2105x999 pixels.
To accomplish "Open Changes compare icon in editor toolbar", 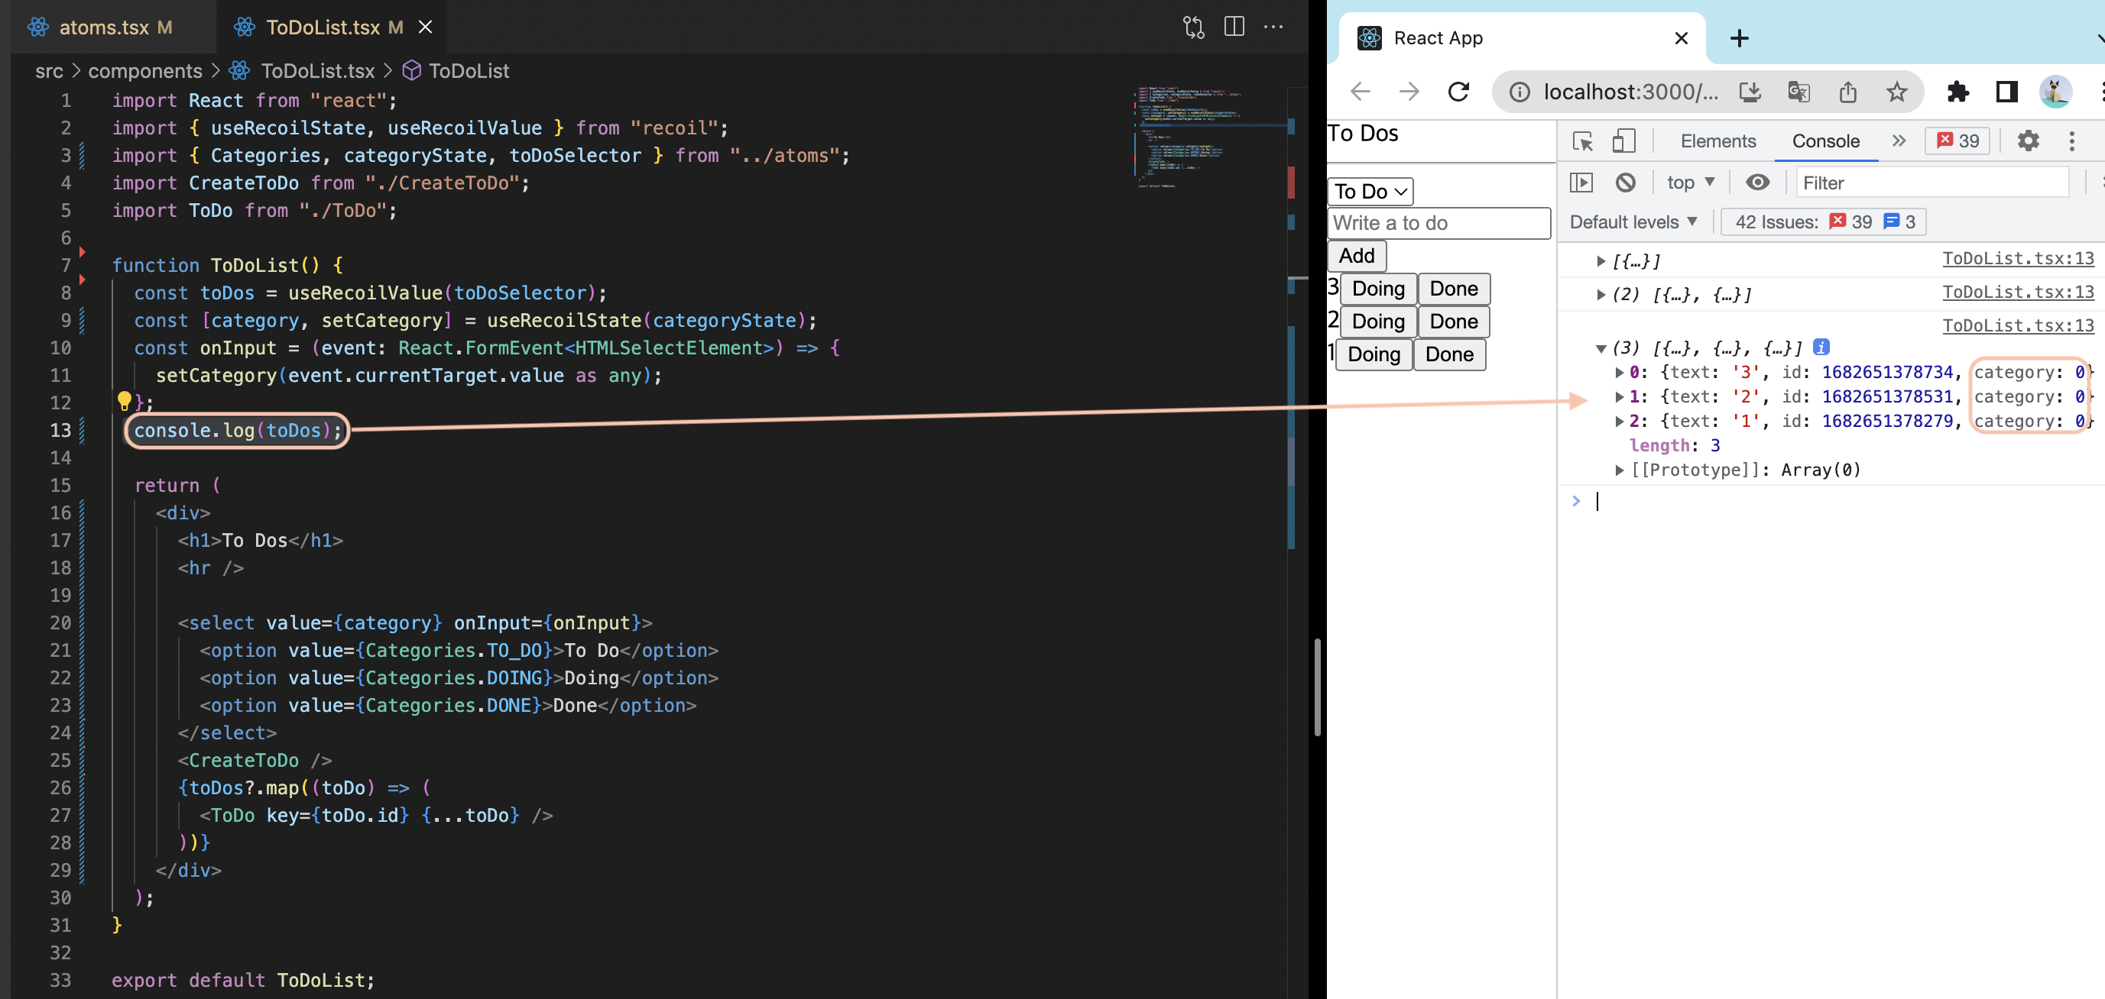I will point(1193,27).
